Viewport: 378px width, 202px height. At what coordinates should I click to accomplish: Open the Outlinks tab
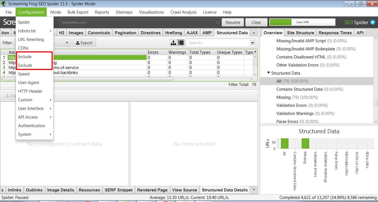pos(34,190)
